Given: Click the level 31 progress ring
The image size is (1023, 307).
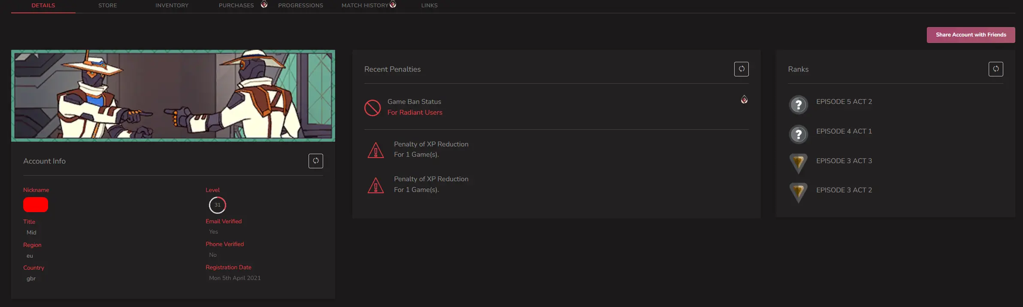Looking at the screenshot, I should (x=218, y=205).
